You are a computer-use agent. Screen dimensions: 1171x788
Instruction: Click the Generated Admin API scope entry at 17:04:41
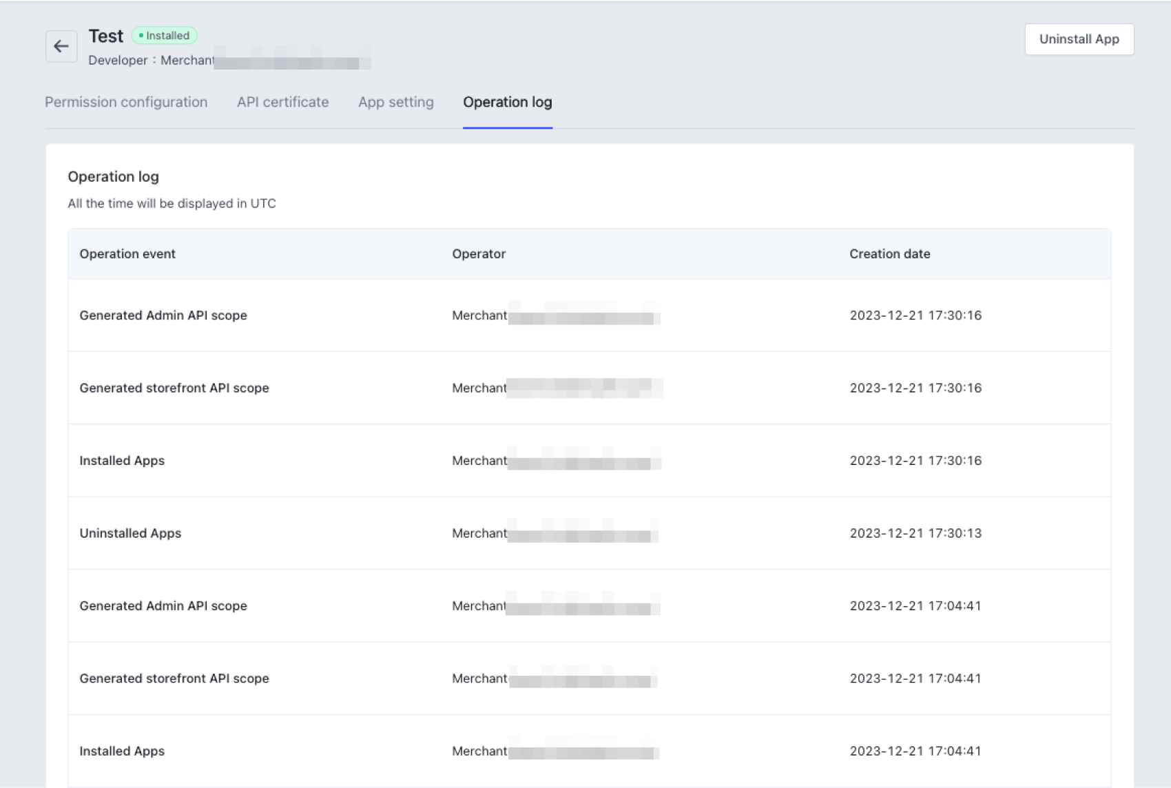[x=163, y=606]
